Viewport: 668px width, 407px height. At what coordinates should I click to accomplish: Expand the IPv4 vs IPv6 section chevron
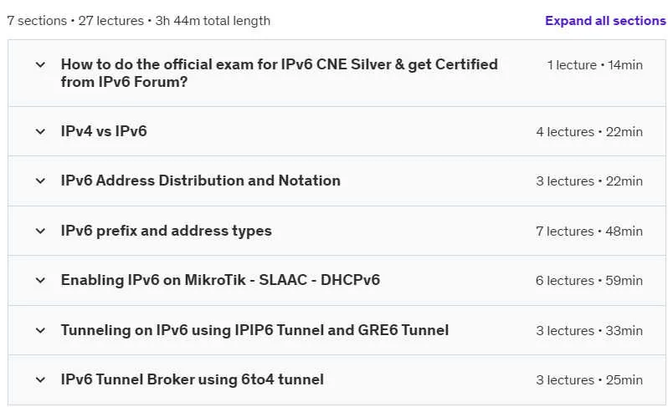40,131
